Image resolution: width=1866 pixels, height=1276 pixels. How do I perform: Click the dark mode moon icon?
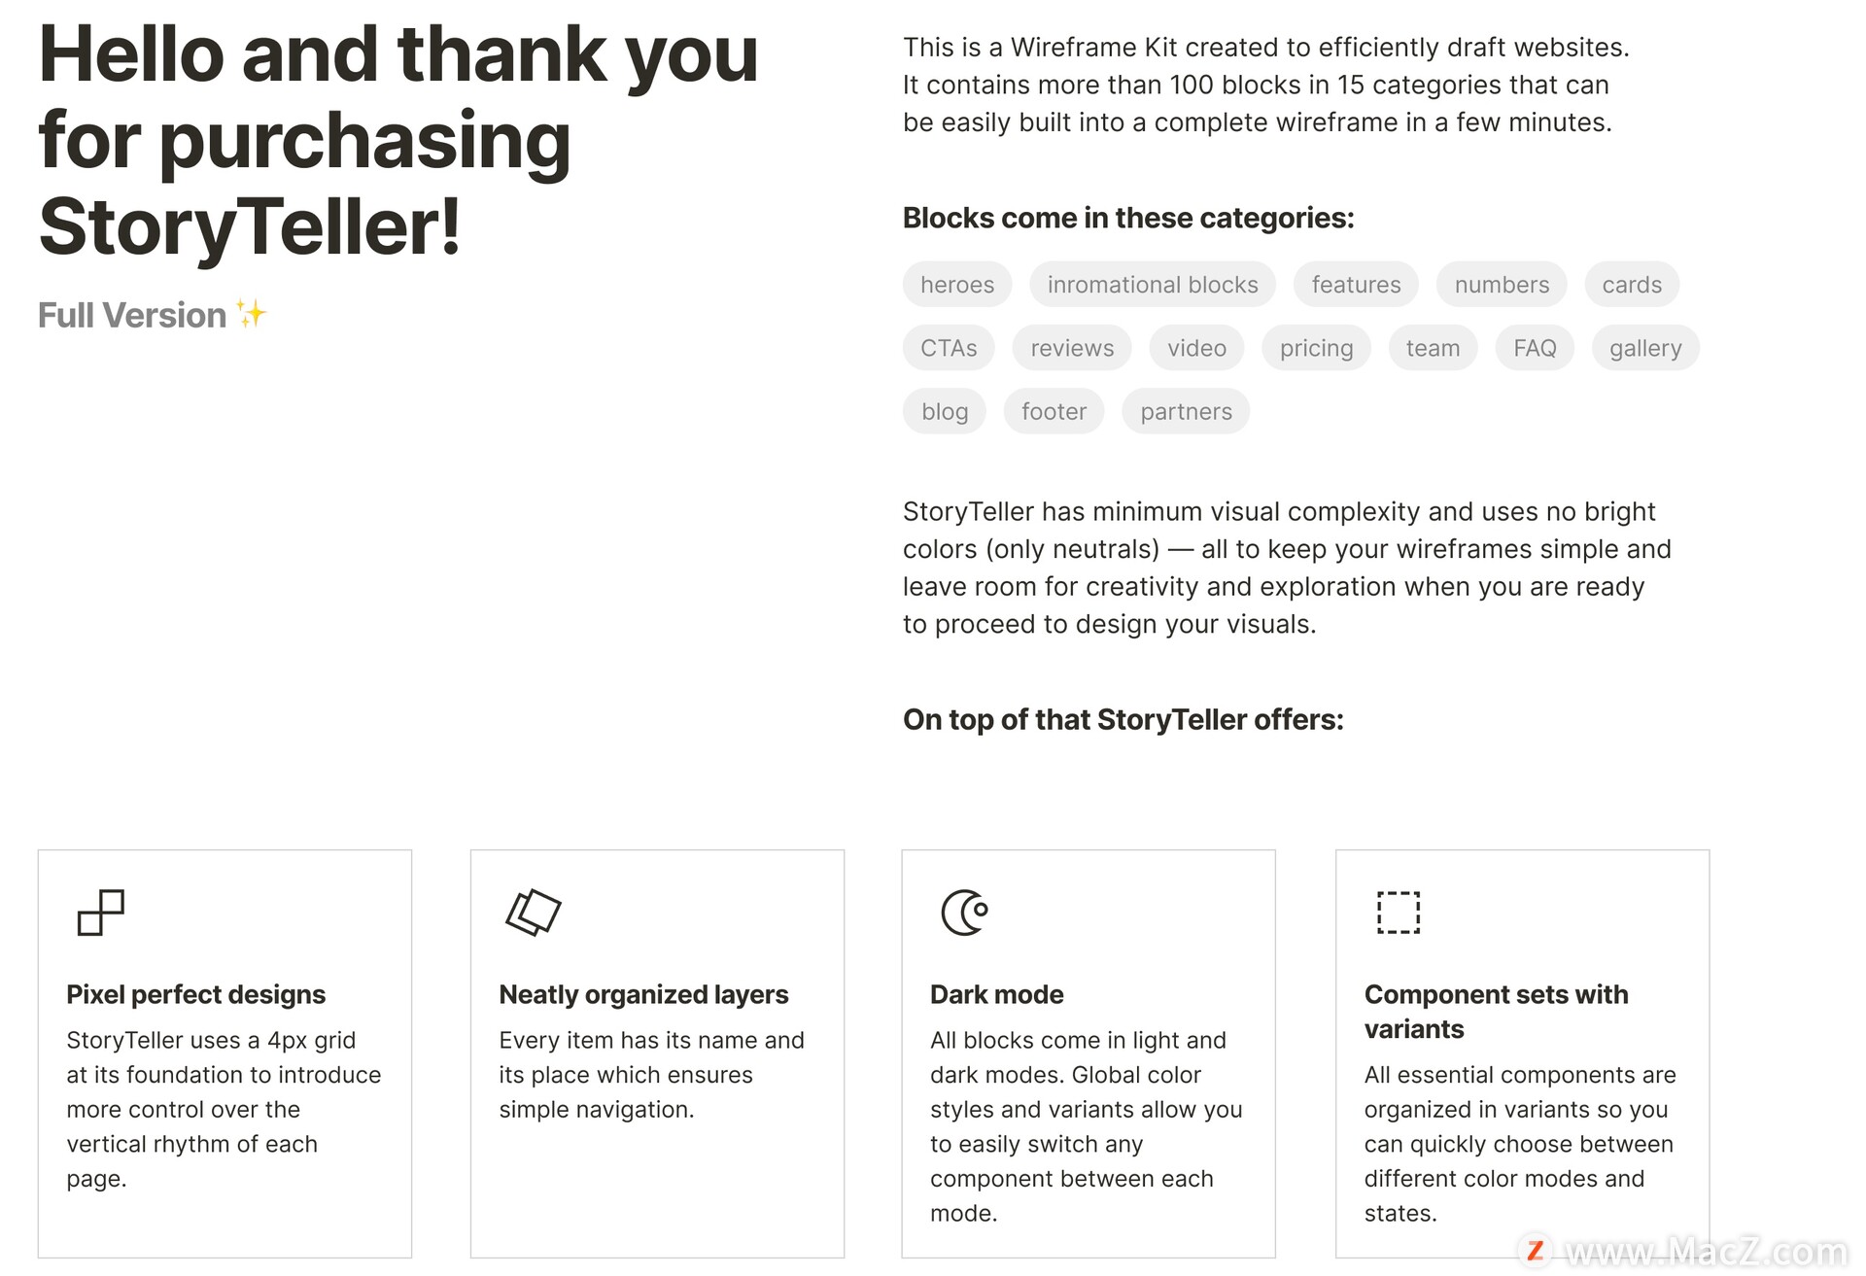[964, 913]
